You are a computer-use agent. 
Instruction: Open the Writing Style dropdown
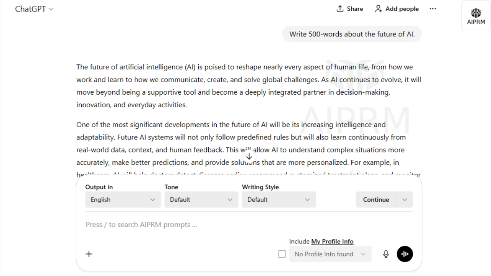(279, 200)
